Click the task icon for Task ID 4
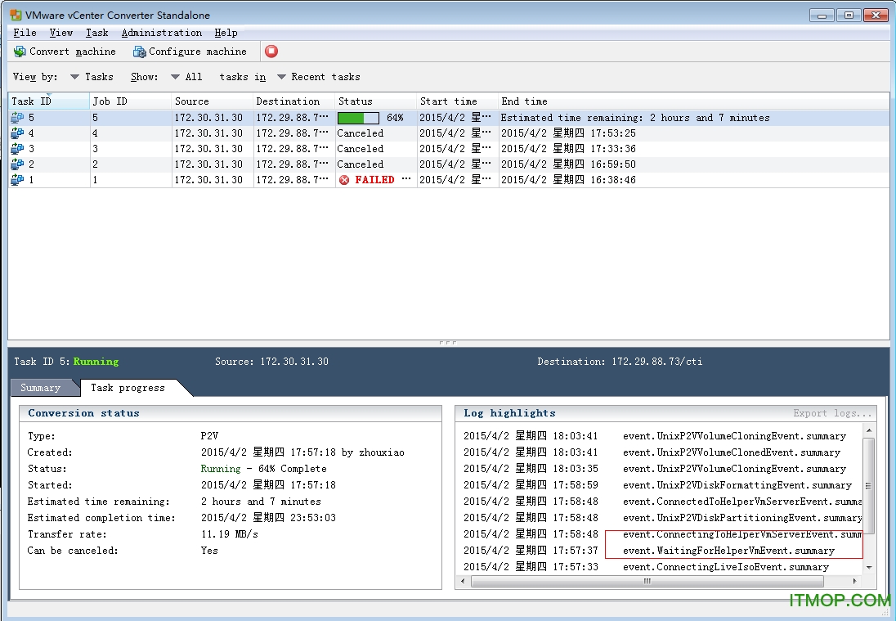The width and height of the screenshot is (896, 621). [x=17, y=133]
